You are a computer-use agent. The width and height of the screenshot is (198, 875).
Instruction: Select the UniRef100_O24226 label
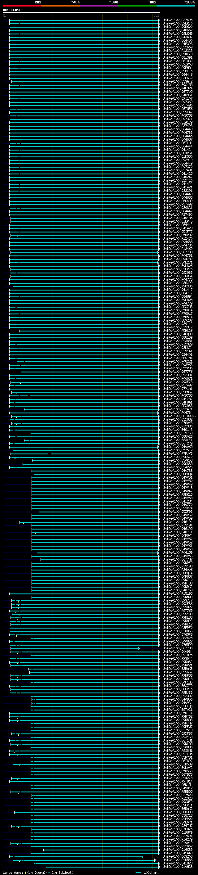point(178,467)
